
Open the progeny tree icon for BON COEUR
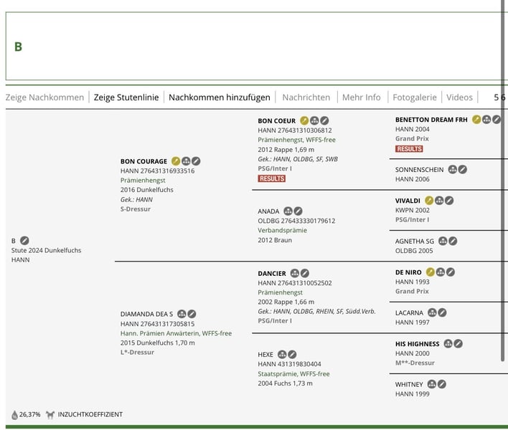click(314, 120)
